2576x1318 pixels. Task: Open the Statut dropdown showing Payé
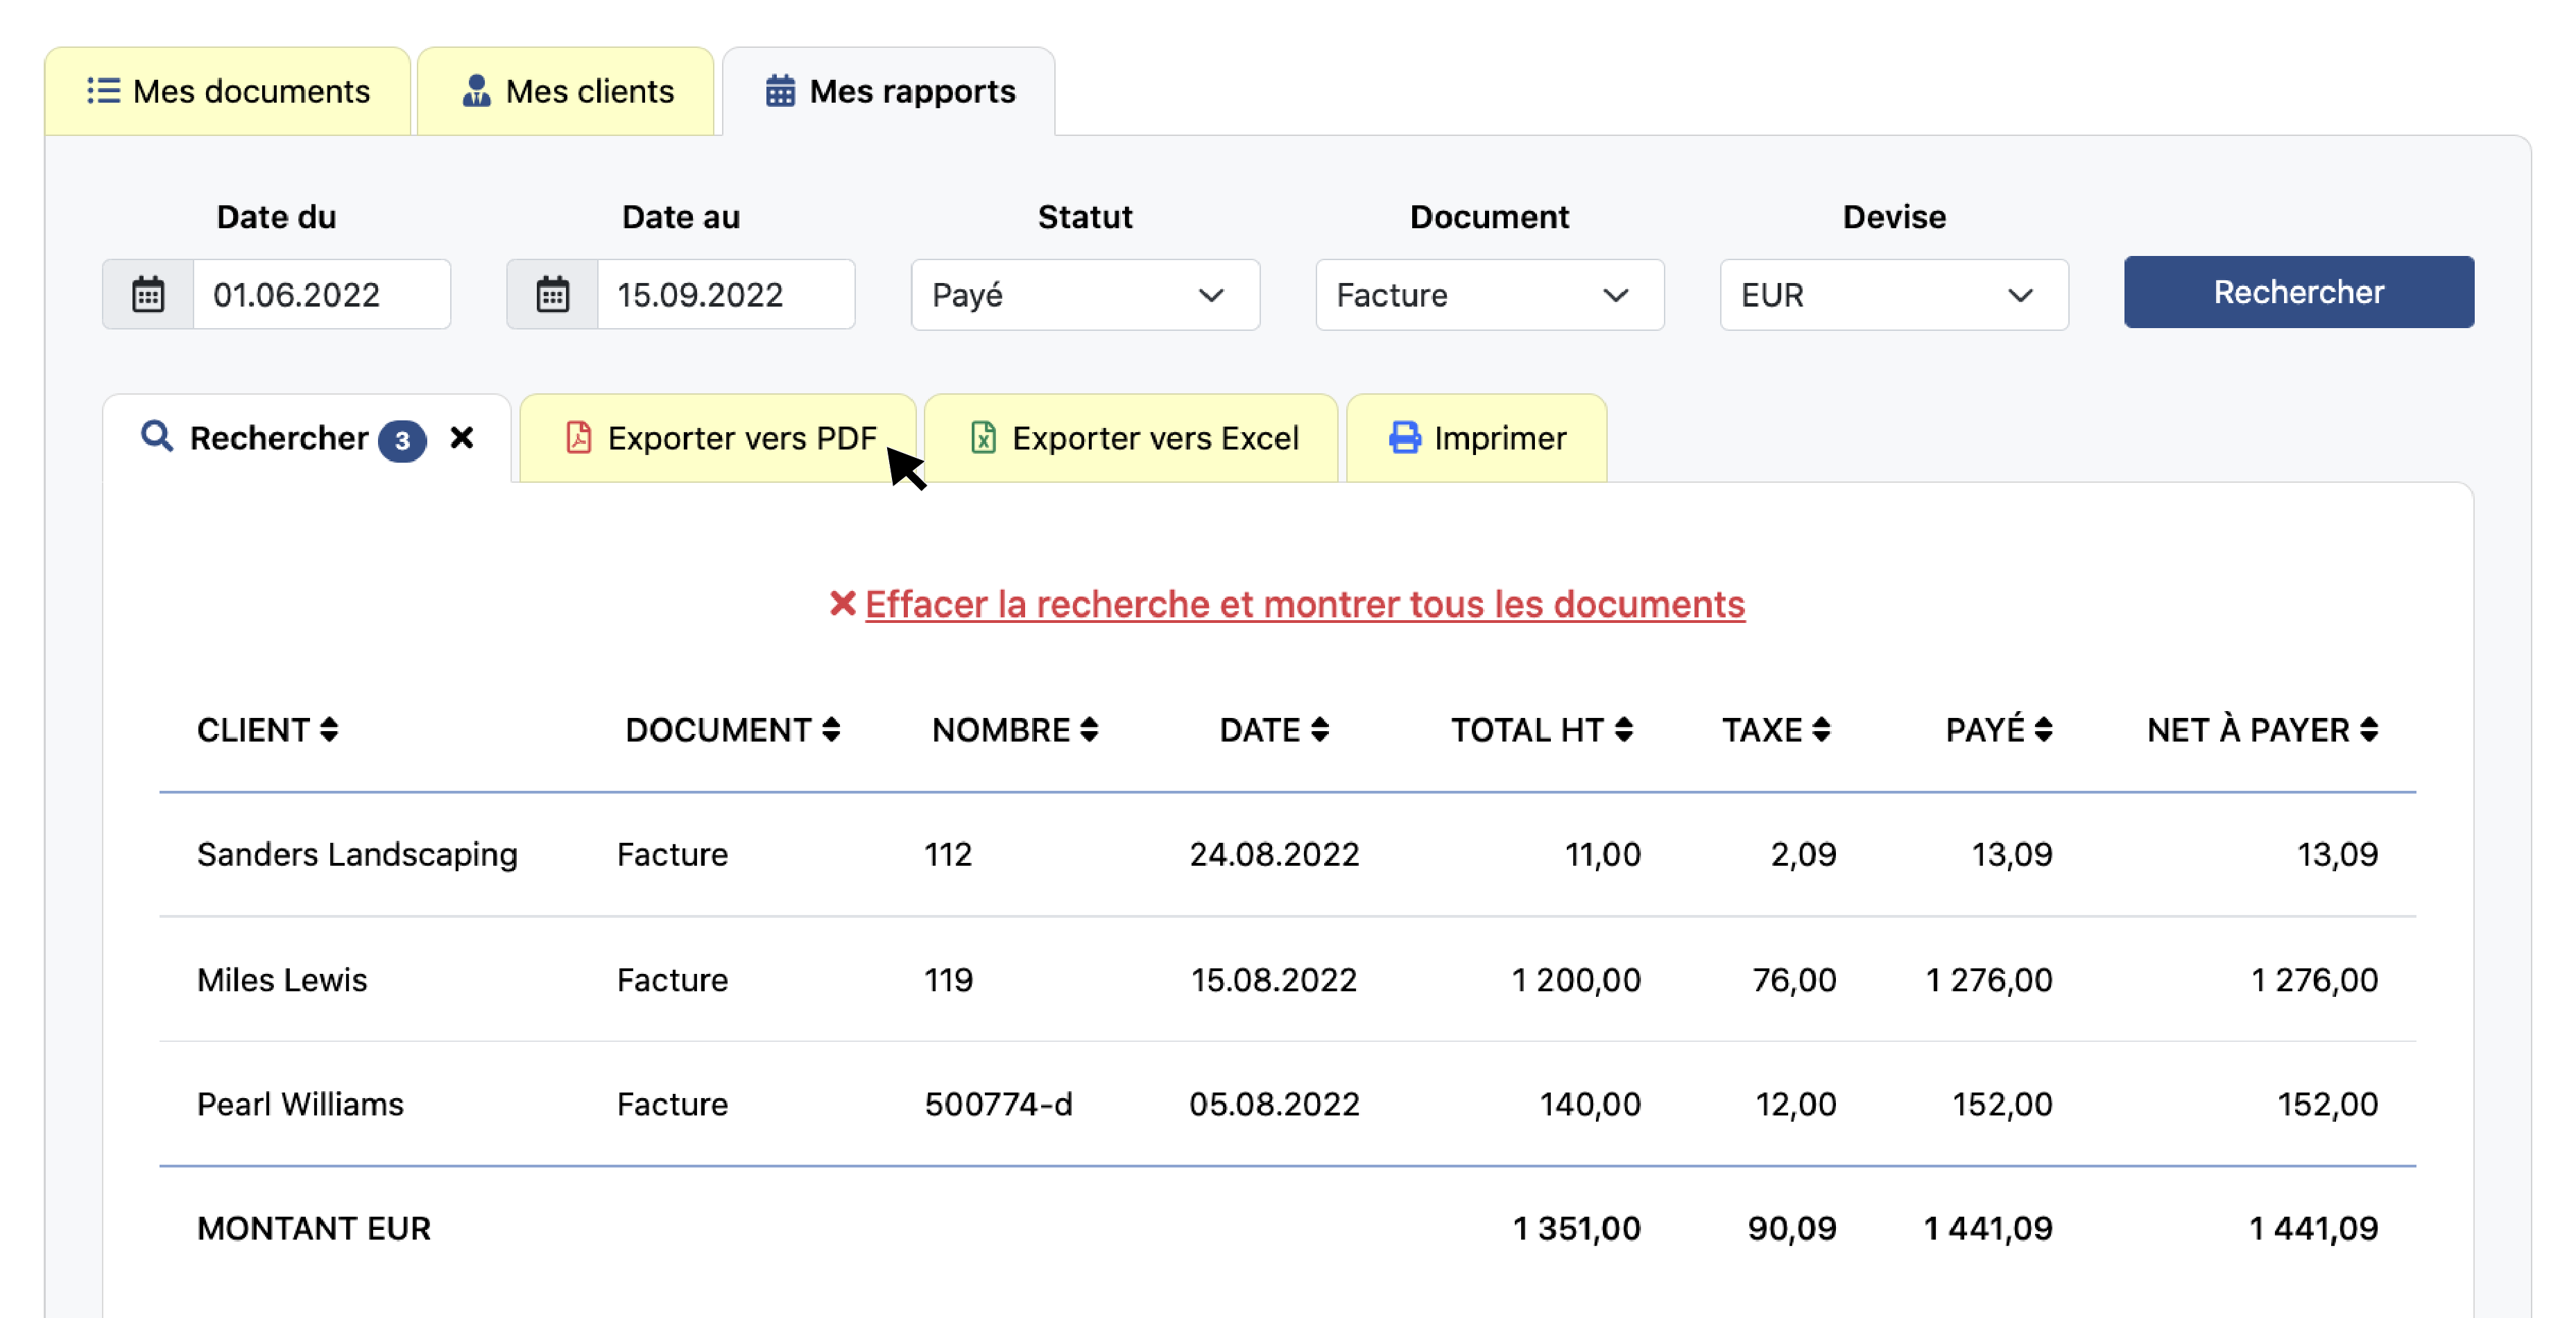coord(1085,295)
